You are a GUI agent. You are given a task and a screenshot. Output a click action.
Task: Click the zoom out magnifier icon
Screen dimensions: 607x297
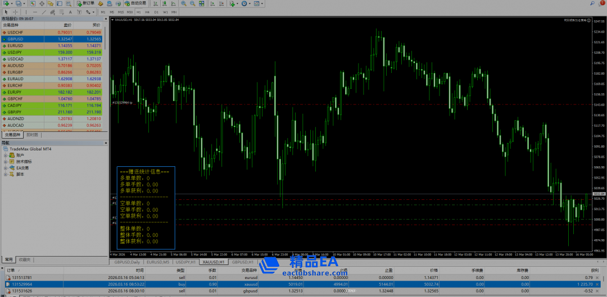click(193, 3)
